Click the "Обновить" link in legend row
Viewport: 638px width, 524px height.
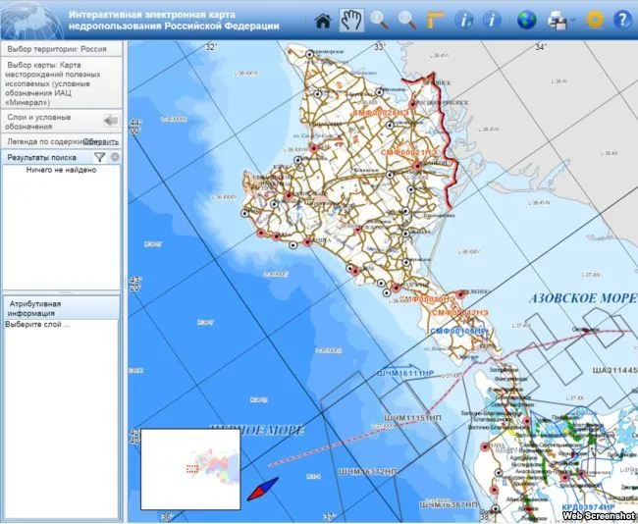(101, 141)
